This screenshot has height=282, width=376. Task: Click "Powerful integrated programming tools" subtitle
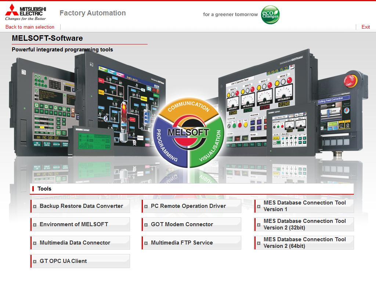tap(62, 50)
